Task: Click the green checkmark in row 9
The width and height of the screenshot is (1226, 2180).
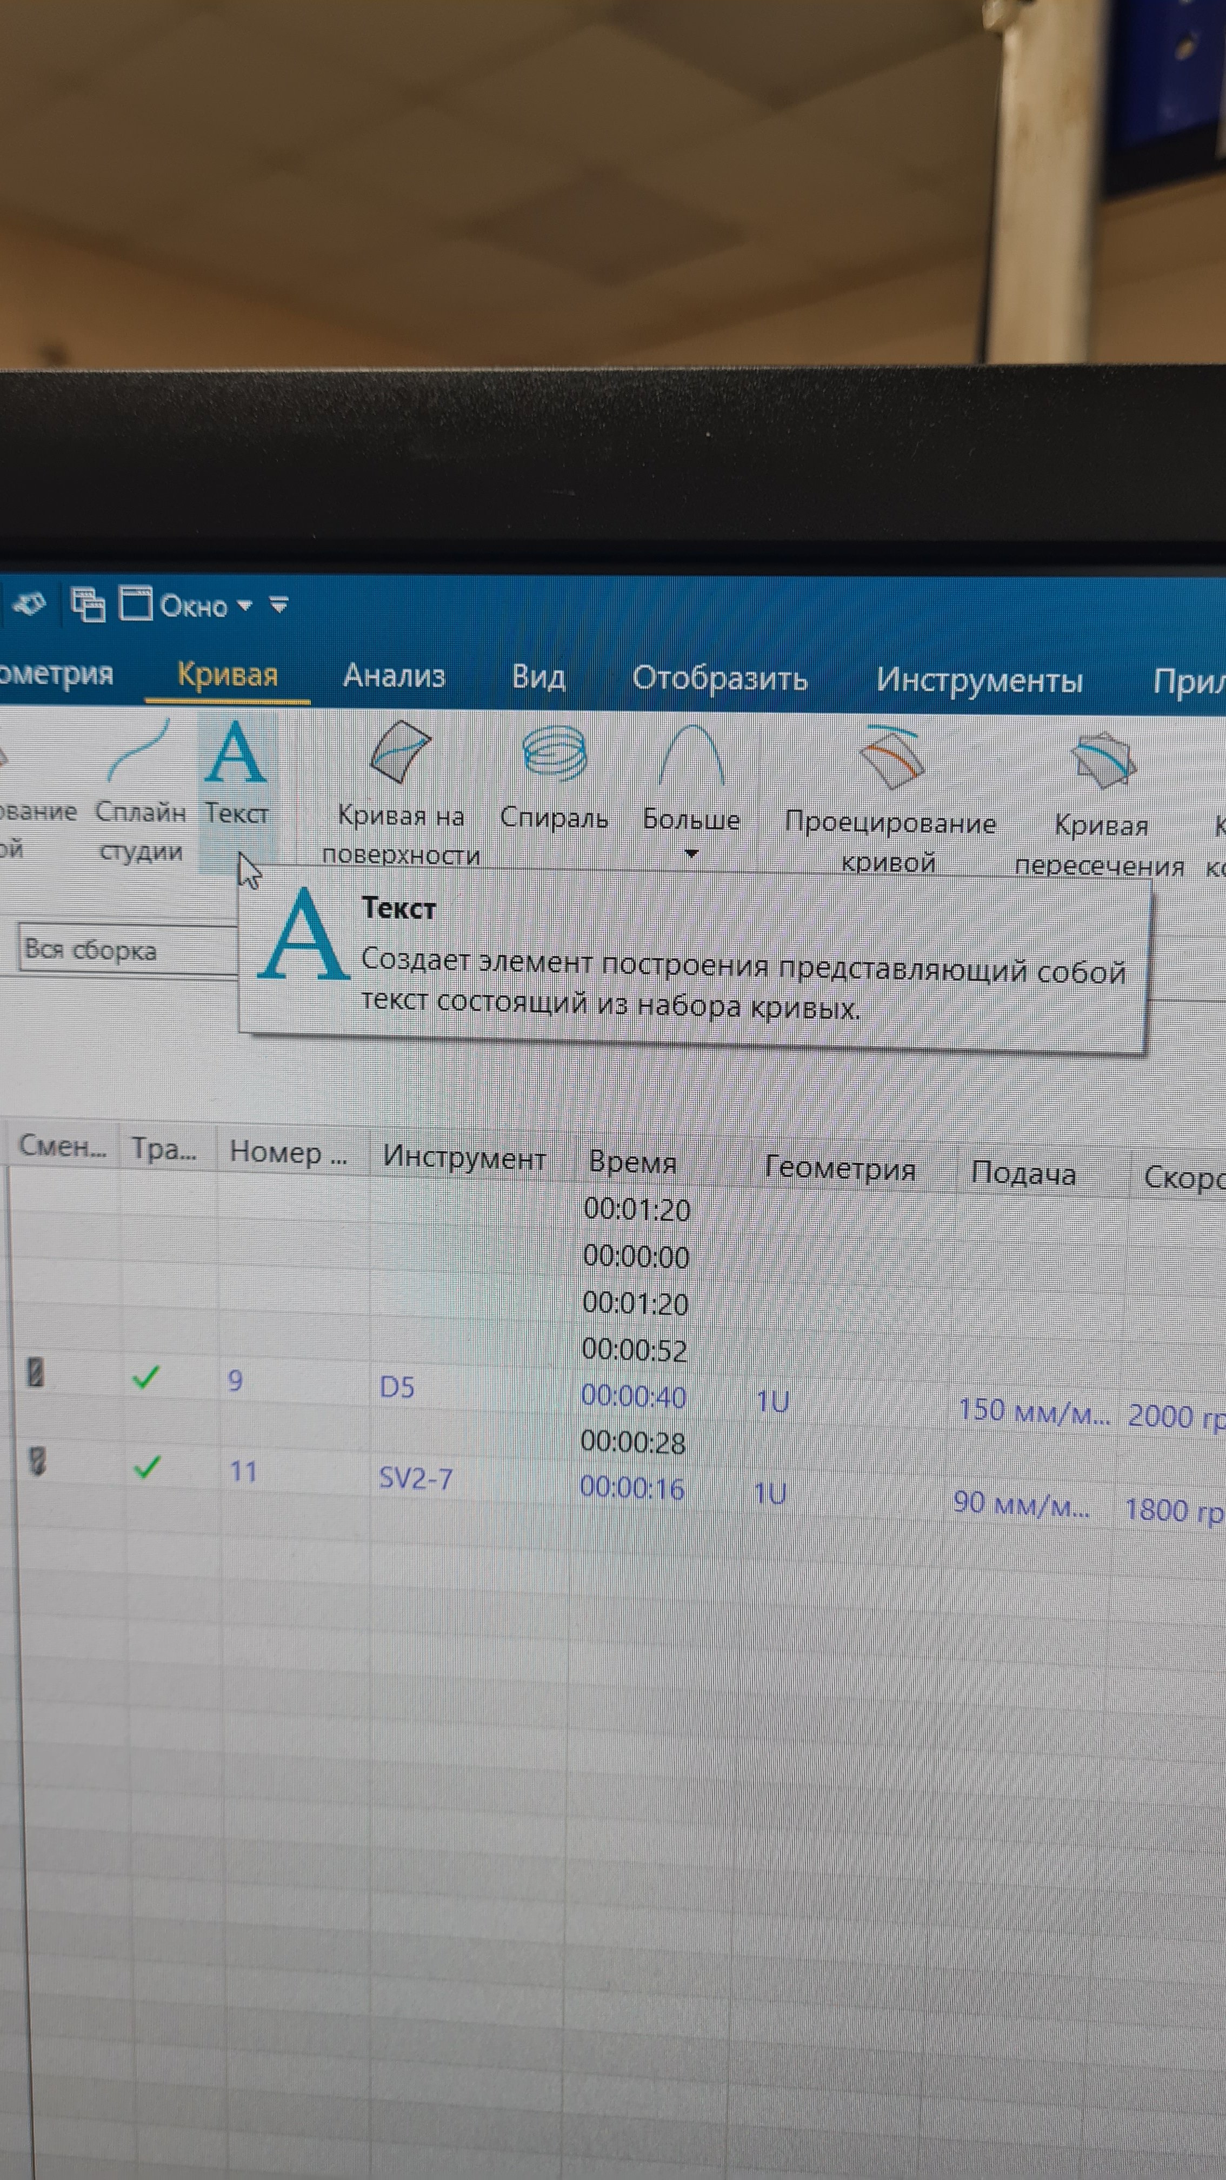Action: [x=146, y=1378]
